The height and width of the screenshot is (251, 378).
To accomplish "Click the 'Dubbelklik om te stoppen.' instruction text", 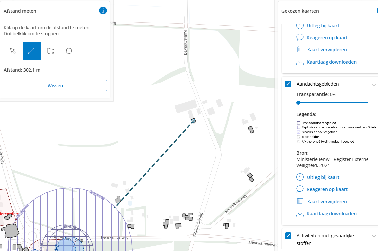I will click(x=31, y=34).
